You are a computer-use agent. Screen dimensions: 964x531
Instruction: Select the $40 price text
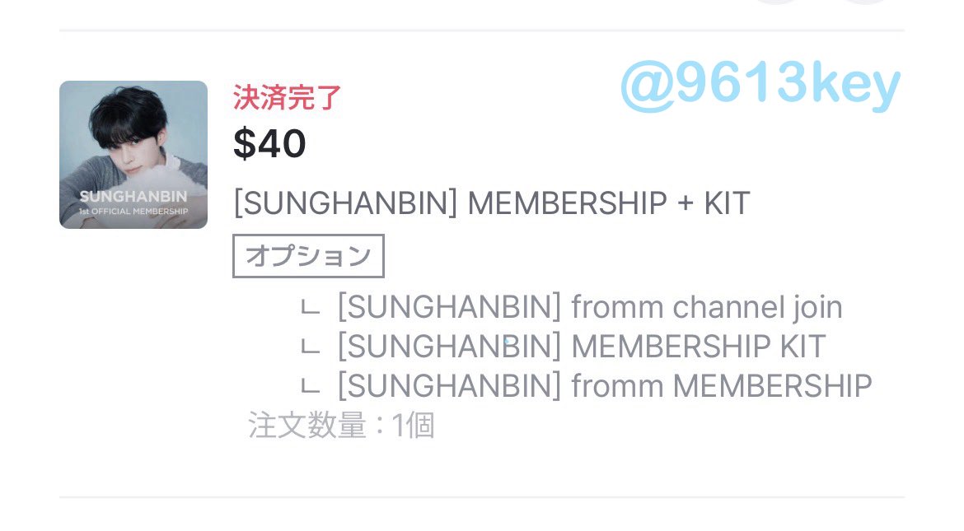point(269,144)
